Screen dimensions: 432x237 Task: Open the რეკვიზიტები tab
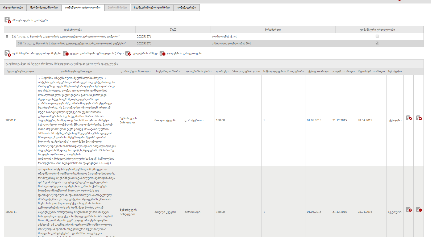(13, 8)
